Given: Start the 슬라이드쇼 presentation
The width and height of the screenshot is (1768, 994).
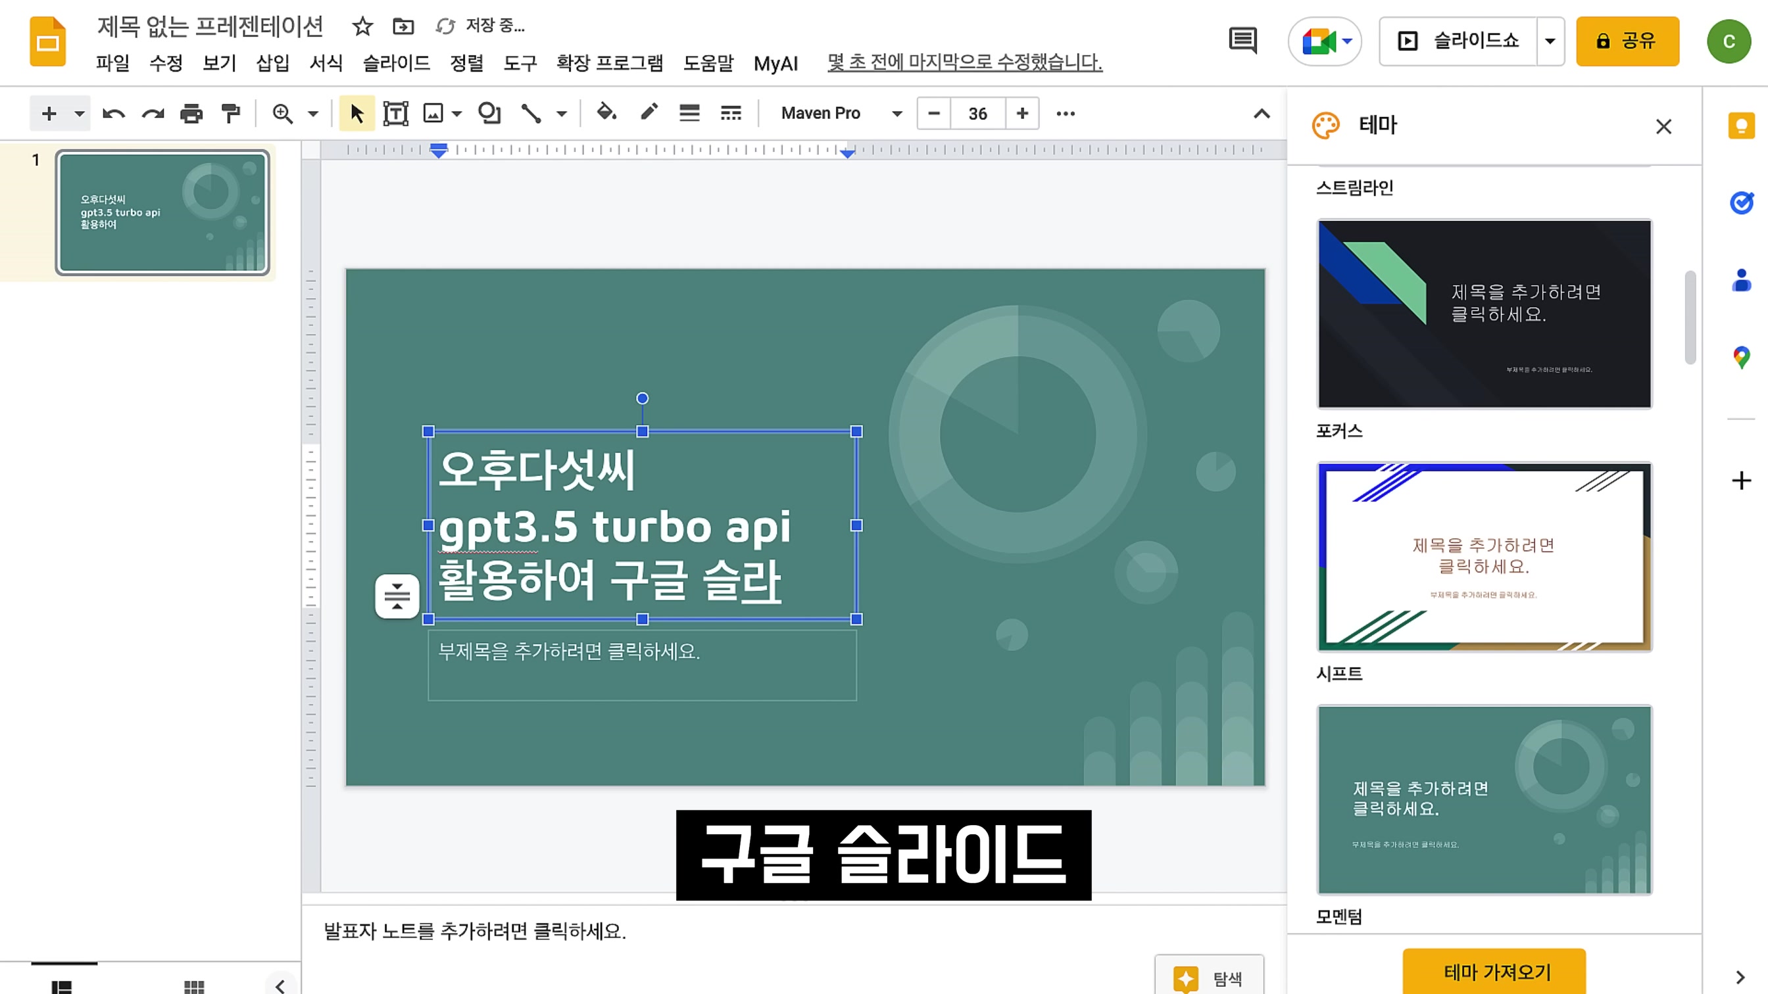Looking at the screenshot, I should pos(1458,41).
